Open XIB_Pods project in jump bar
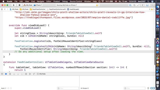Screen dimensions: 160x90 click(14, 9)
